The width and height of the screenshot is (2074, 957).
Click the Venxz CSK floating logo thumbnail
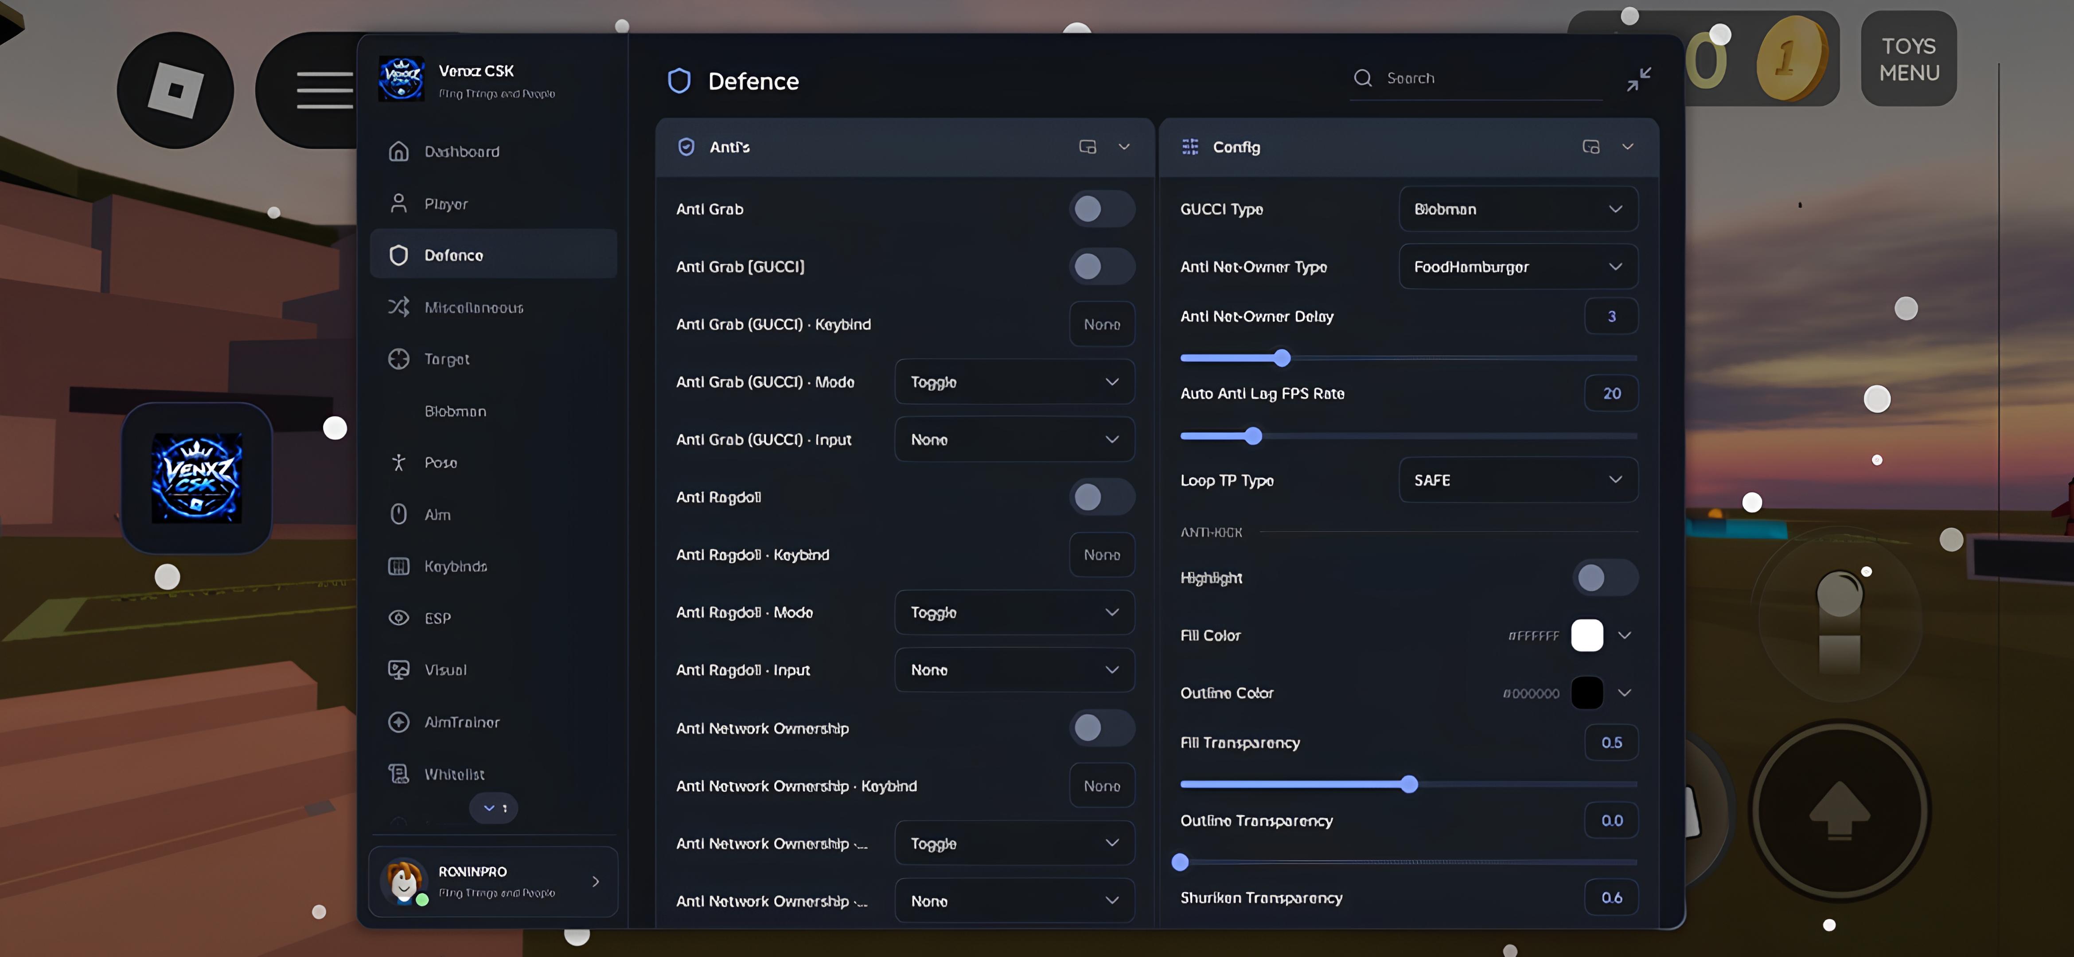coord(197,478)
